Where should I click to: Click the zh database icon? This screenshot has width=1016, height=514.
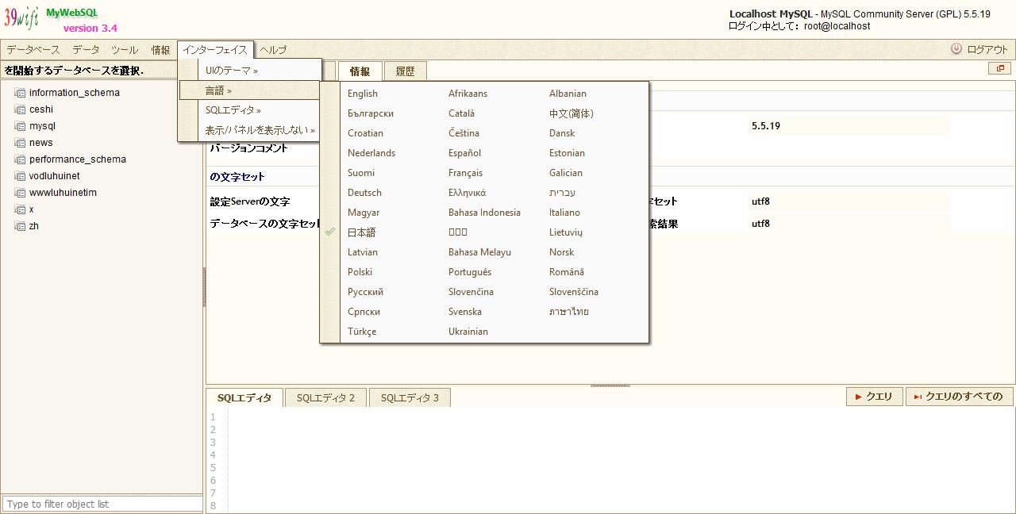pos(21,226)
